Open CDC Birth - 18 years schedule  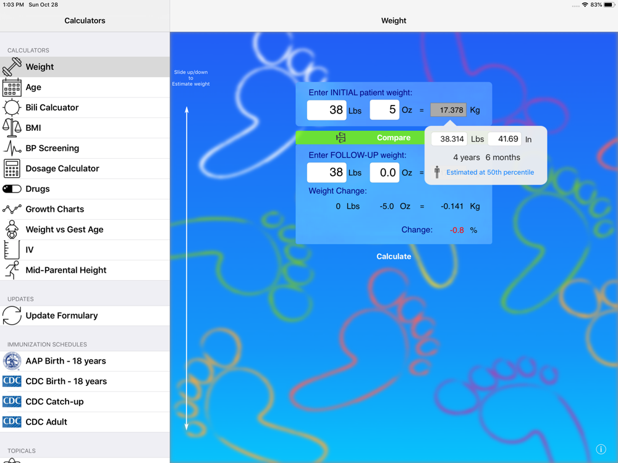coord(85,381)
